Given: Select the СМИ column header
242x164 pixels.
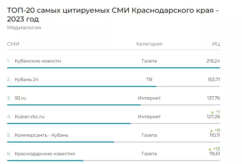Looking at the screenshot, I should tap(13, 44).
